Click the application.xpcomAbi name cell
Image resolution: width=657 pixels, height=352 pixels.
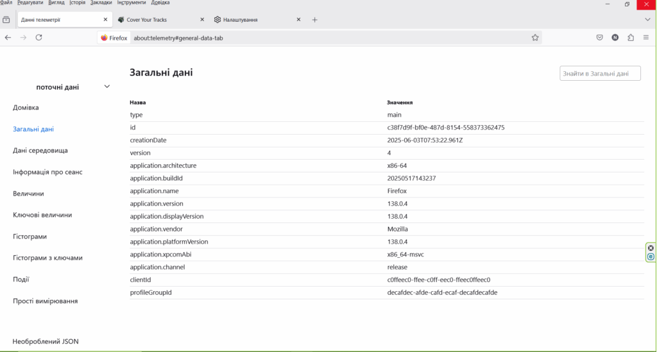(160, 255)
